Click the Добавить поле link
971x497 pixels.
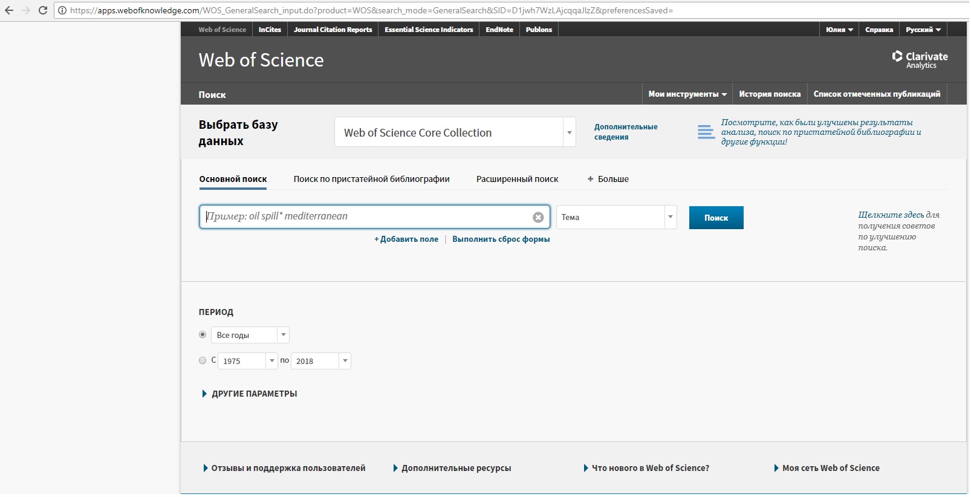point(406,239)
